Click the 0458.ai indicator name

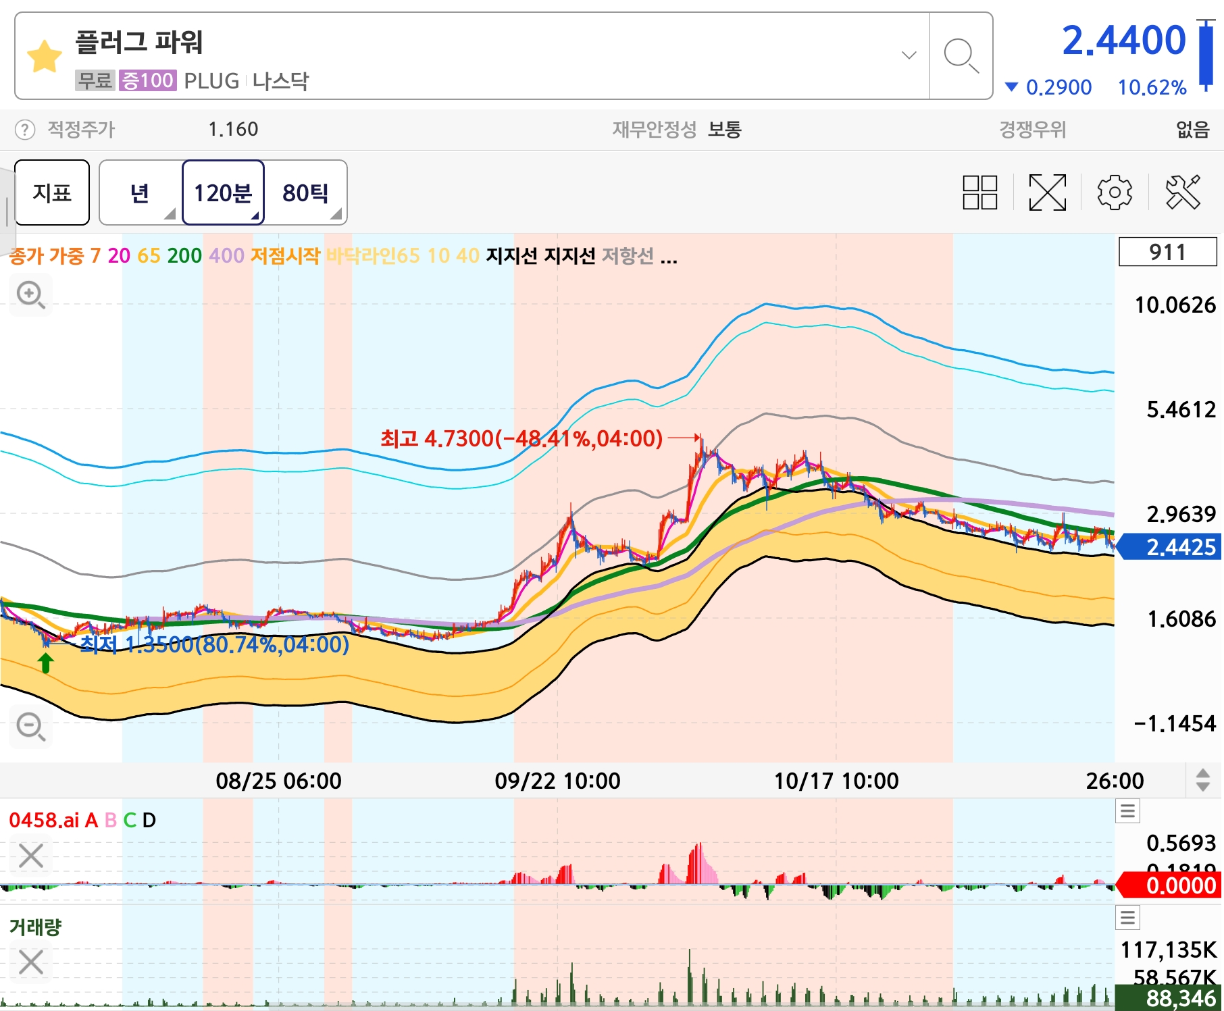44,820
